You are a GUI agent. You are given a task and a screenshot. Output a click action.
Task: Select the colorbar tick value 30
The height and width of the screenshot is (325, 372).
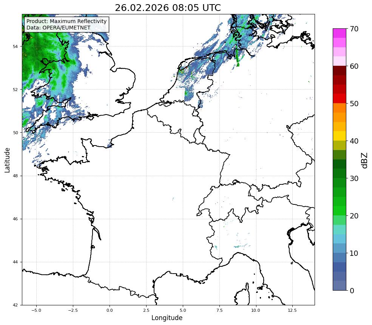pyautogui.click(x=354, y=178)
